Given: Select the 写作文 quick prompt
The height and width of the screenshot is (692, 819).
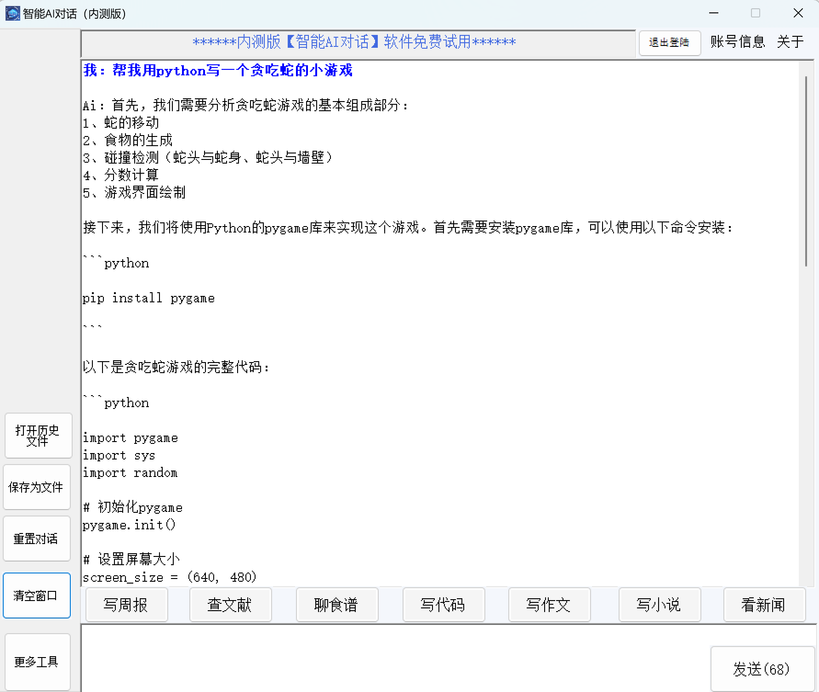Looking at the screenshot, I should tap(549, 605).
